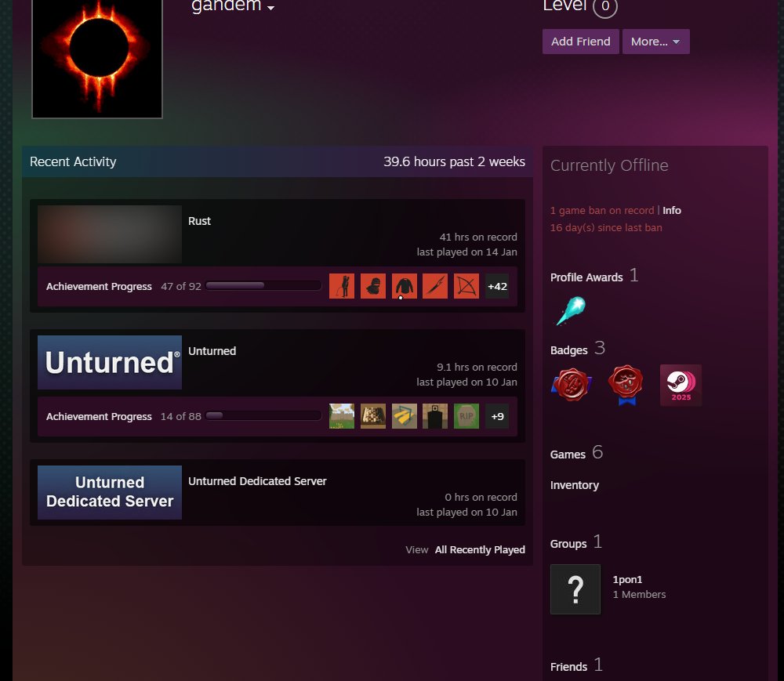Select Unturned achievement icon with yellow plane
Image resolution: width=784 pixels, height=681 pixels.
[404, 416]
